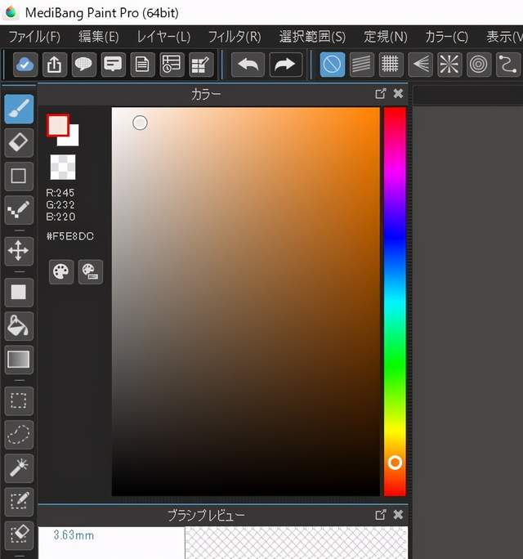Select the Shape brush tool
This screenshot has height=559, width=523.
[x=19, y=176]
